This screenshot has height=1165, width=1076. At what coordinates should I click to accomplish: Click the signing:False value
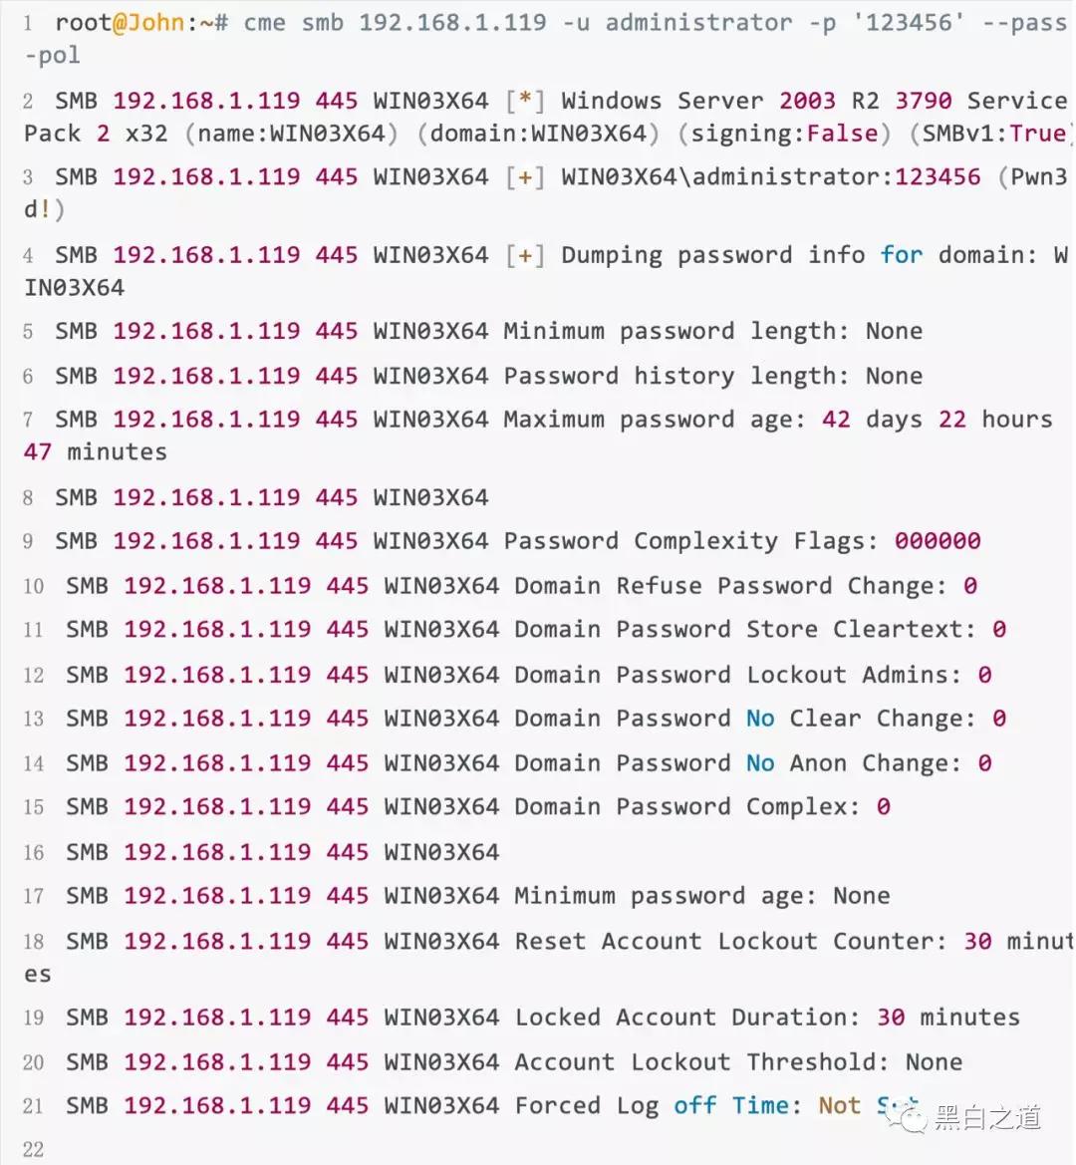point(784,133)
